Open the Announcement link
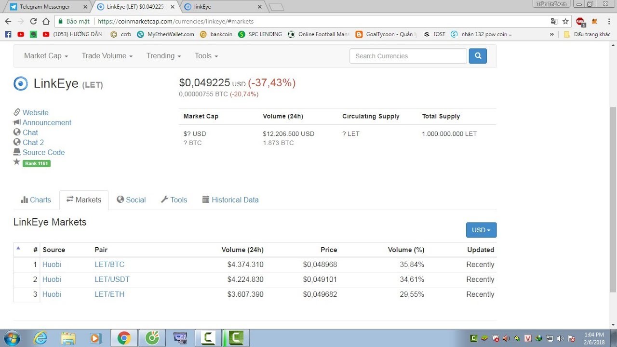617x347 pixels. click(x=47, y=123)
